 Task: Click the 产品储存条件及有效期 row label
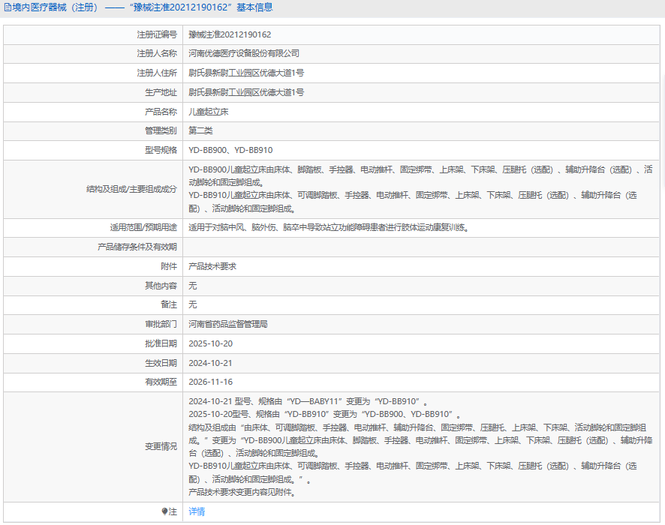(x=137, y=247)
